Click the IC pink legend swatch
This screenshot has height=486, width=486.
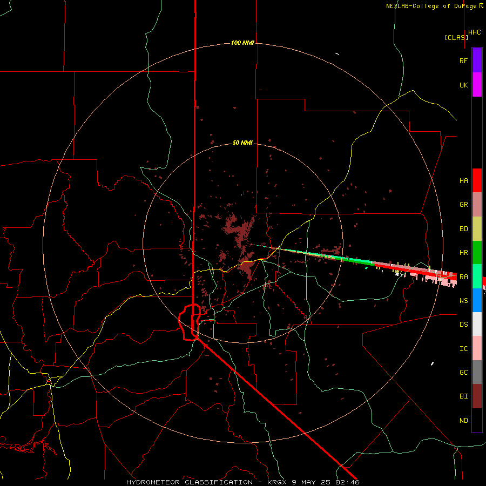tap(477, 348)
